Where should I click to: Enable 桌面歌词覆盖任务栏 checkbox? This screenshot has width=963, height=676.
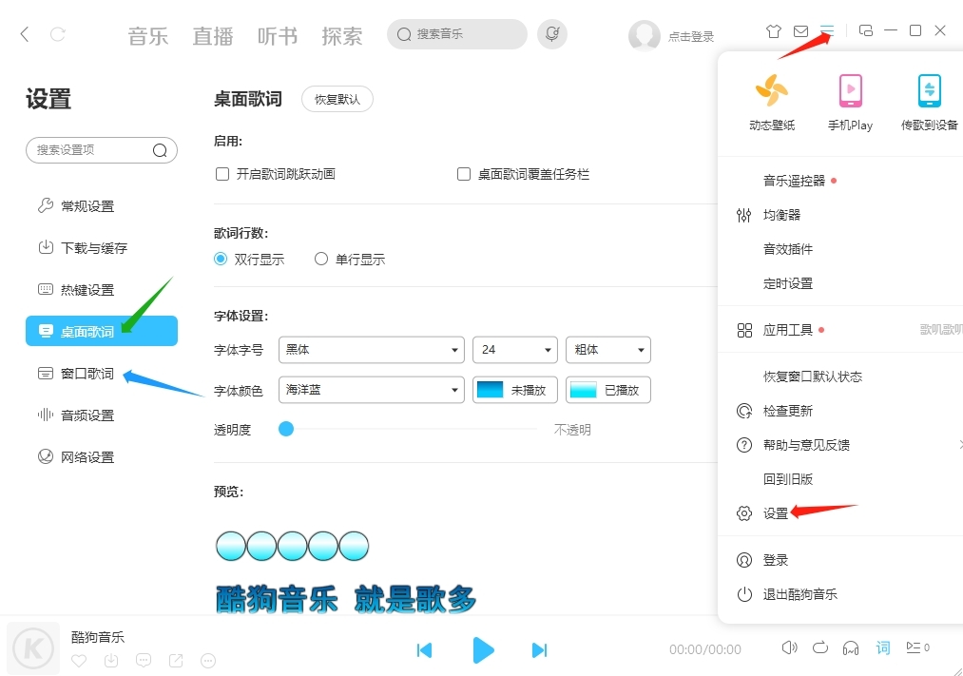pyautogui.click(x=463, y=174)
